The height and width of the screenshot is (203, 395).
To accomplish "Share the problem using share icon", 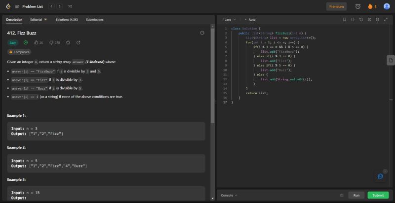I will point(79,43).
